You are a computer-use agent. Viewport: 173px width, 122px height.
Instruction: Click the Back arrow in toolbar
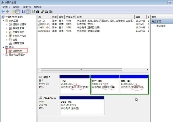pyautogui.click(x=3, y=12)
